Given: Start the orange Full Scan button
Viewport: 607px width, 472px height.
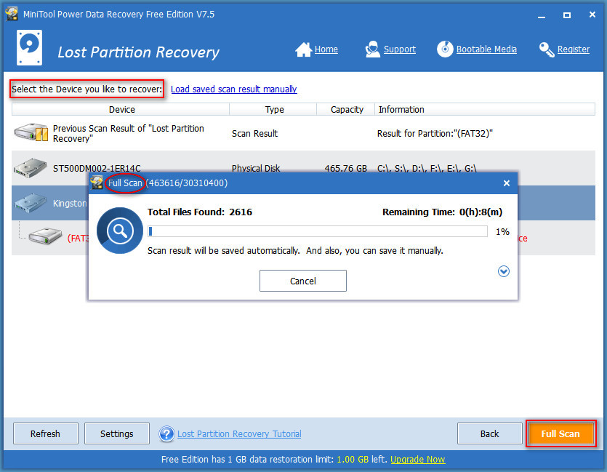Looking at the screenshot, I should 560,433.
